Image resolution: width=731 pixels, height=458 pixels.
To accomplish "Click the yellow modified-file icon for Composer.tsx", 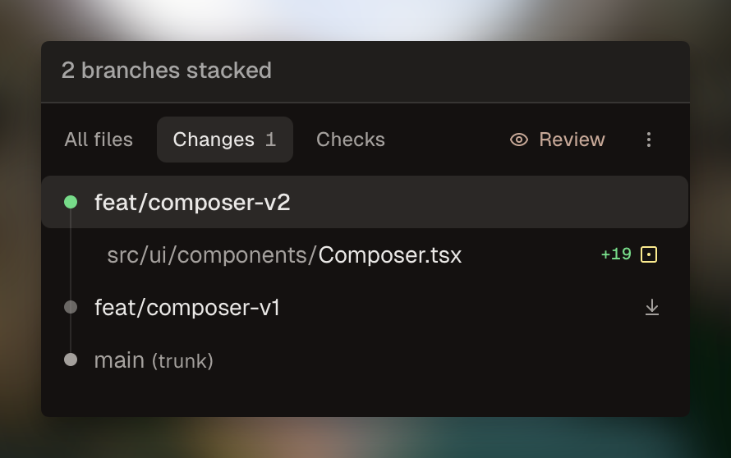I will pos(649,254).
